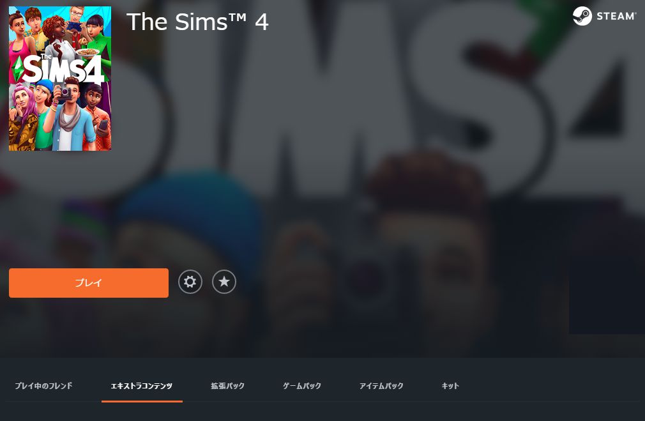The height and width of the screenshot is (421, 645).
Task: Select the エキストラコンテンツ tab
Action: click(x=142, y=386)
